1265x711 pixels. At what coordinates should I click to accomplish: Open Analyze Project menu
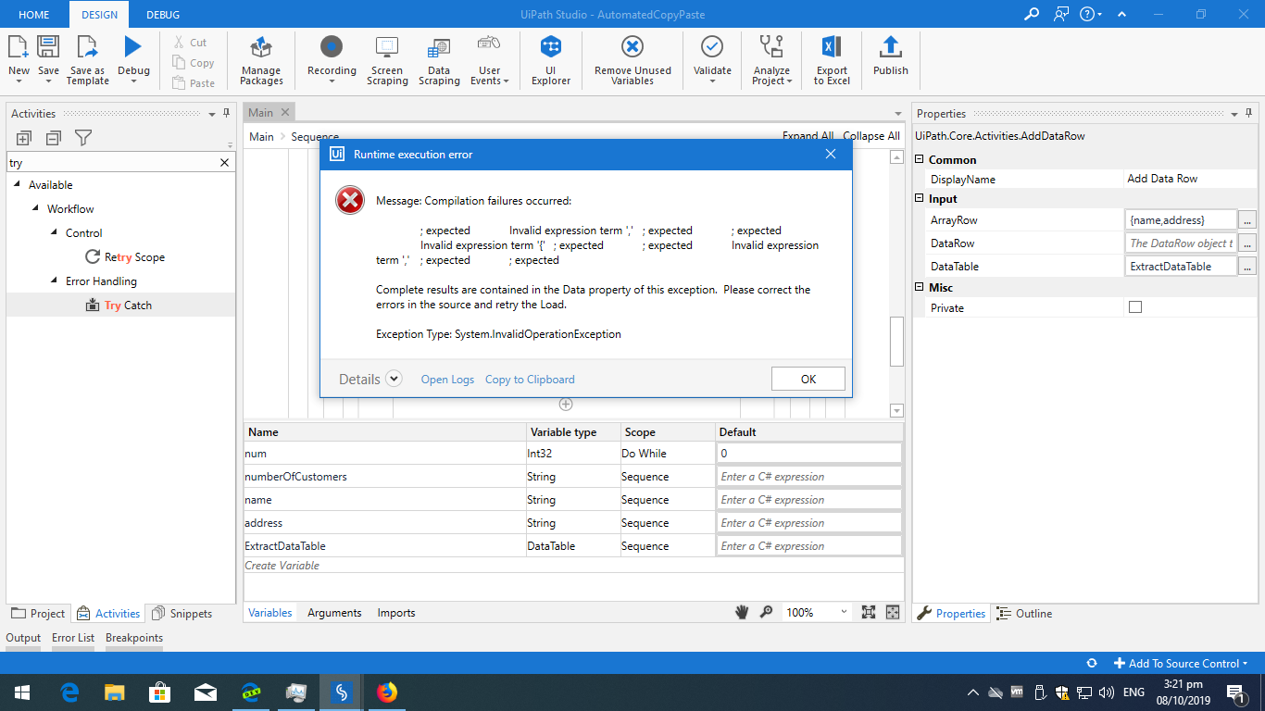[x=771, y=60]
